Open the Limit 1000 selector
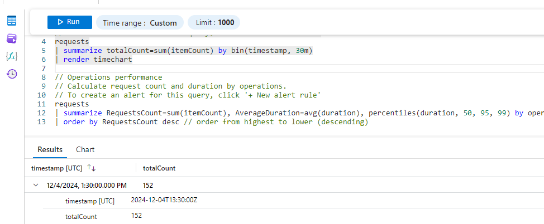Screen dimensions: 544x224 tap(214, 23)
